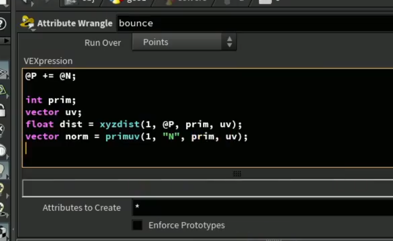Click the headlight bulb icon in sidebar
Screen dimensions: 393x241
point(2,170)
